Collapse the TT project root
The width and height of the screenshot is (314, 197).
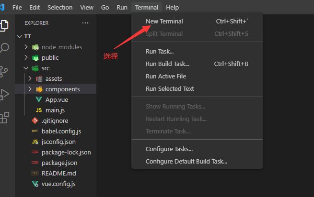[20, 36]
